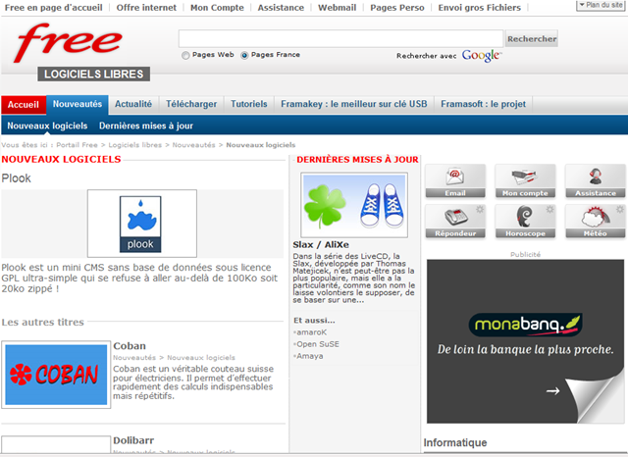Open the Coban logo thumbnail
This screenshot has height=457, width=628.
pyautogui.click(x=56, y=375)
